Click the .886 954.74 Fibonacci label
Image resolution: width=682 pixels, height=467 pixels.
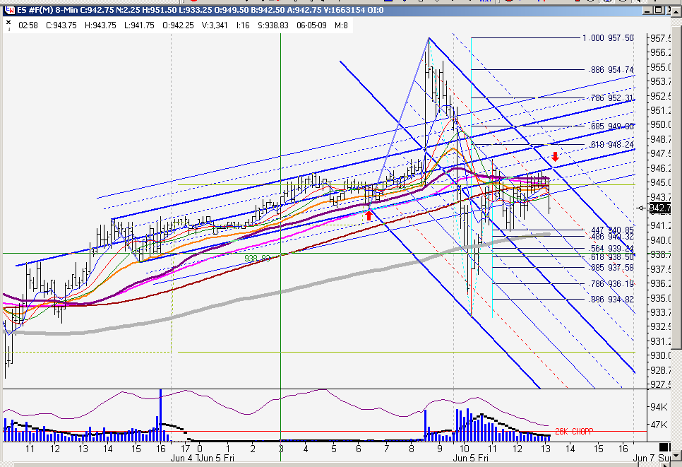click(611, 70)
